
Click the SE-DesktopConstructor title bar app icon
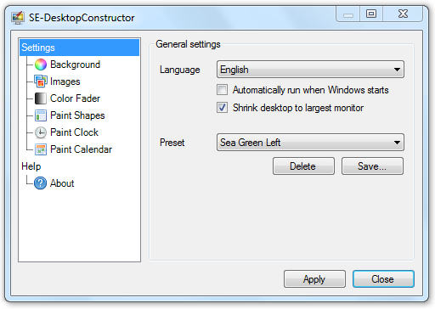pyautogui.click(x=18, y=18)
